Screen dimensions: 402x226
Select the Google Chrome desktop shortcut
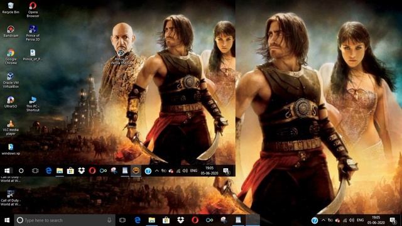[x=11, y=56]
